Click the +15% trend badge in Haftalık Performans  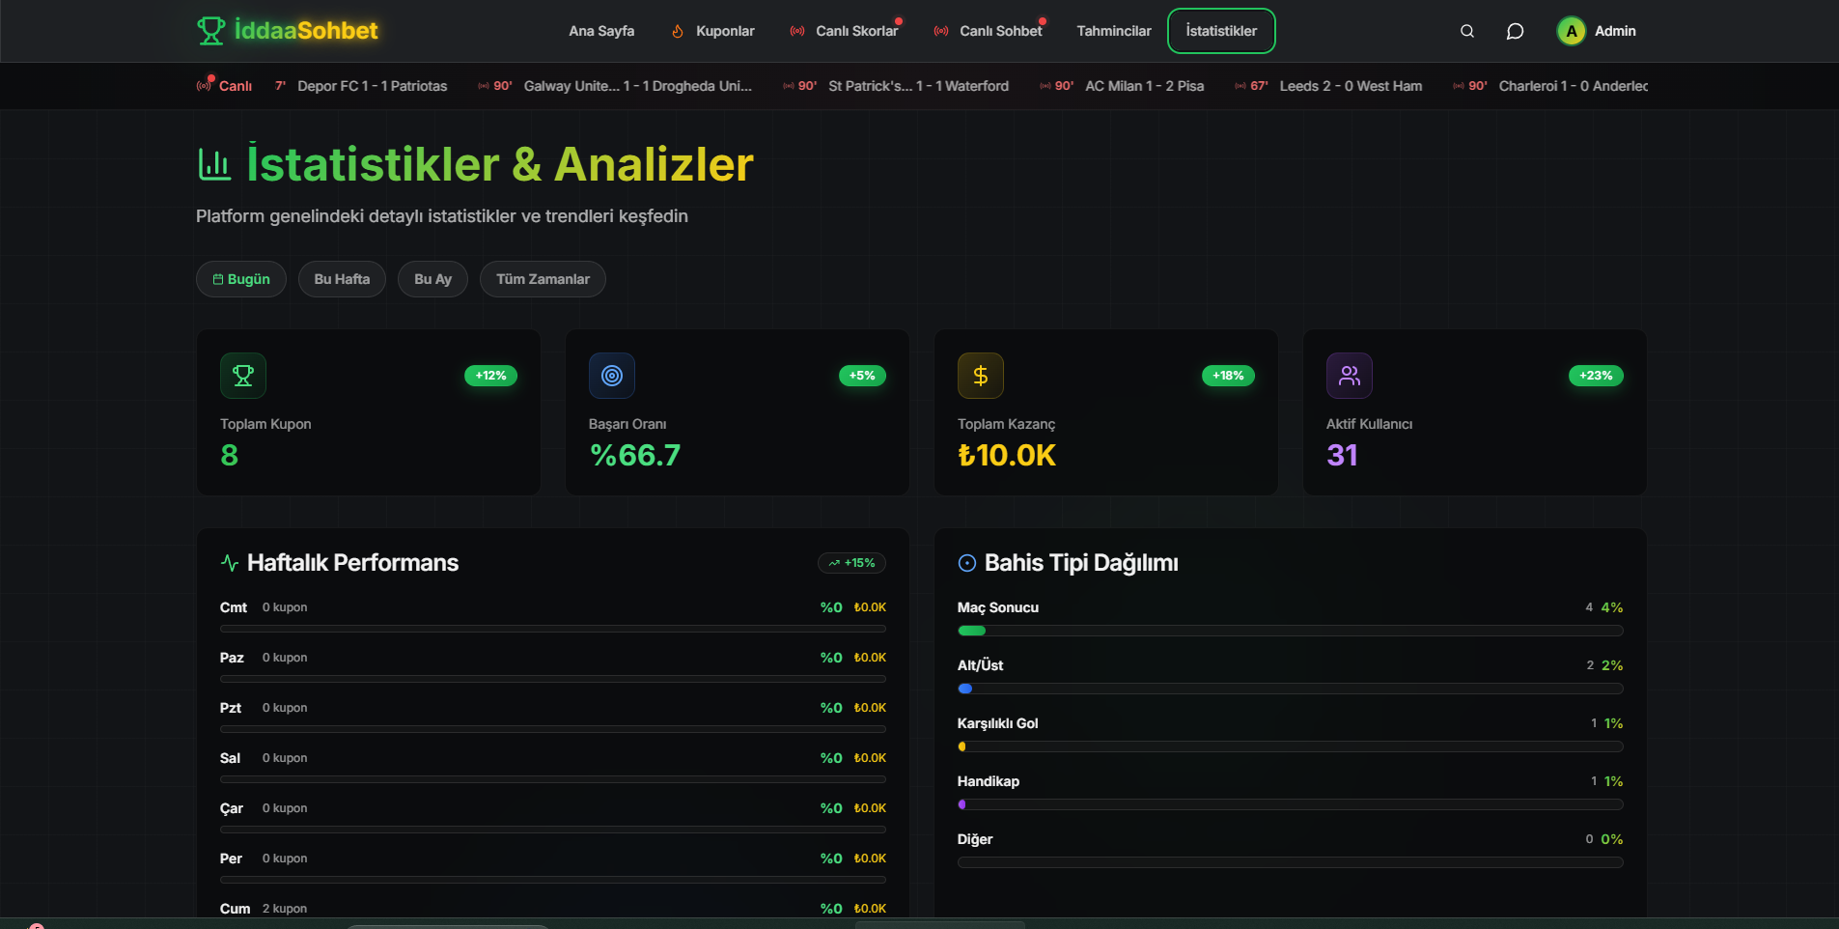851,563
